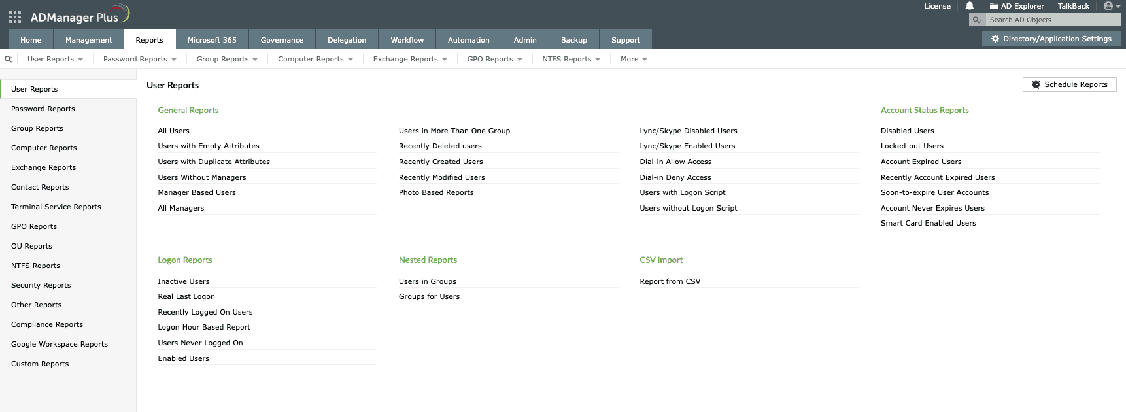
Task: Switch to the Management tab
Action: coord(89,40)
